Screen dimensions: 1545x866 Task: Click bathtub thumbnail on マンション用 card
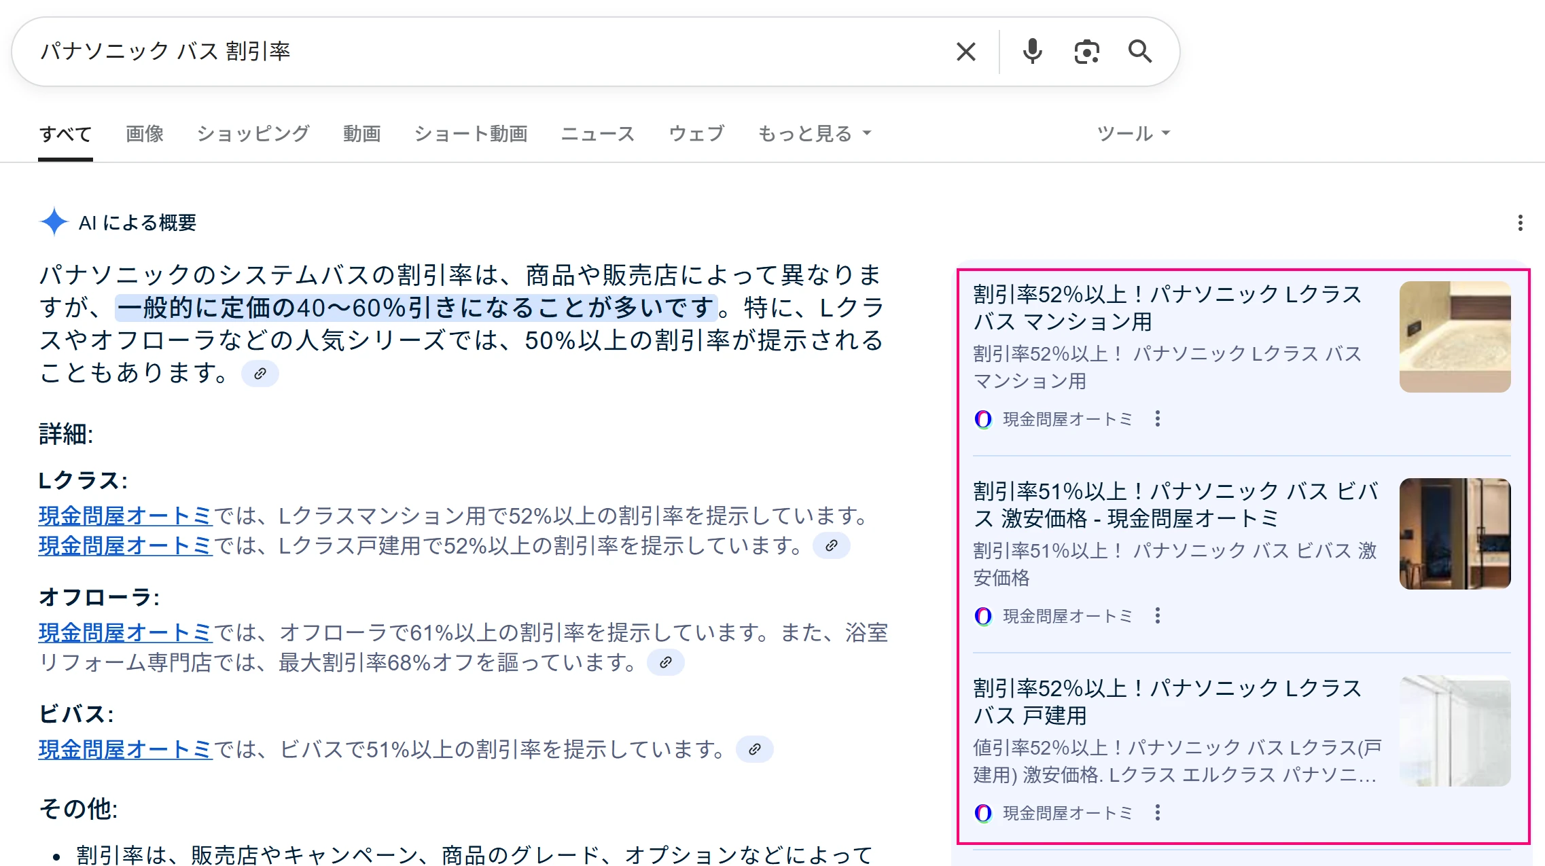pos(1455,337)
